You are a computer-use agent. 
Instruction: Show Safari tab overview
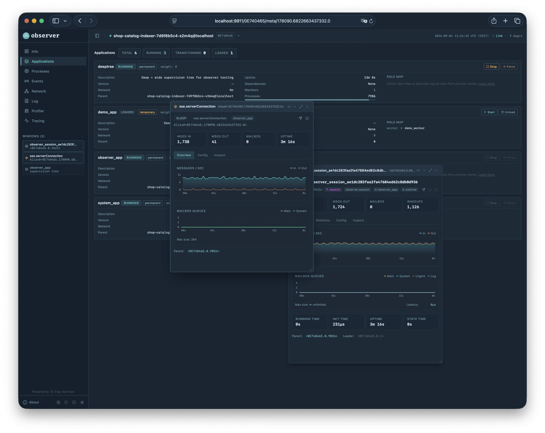click(517, 21)
